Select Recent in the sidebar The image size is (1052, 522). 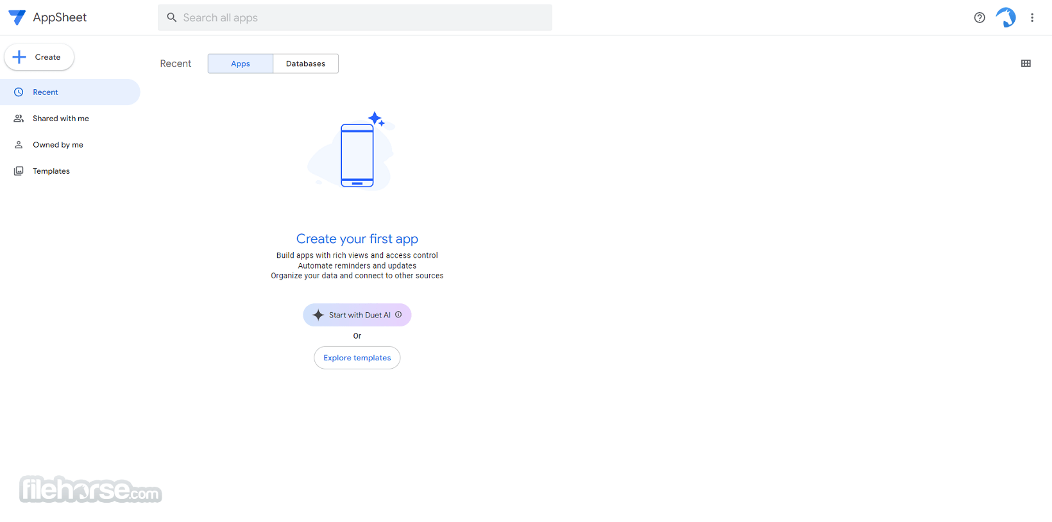click(70, 92)
